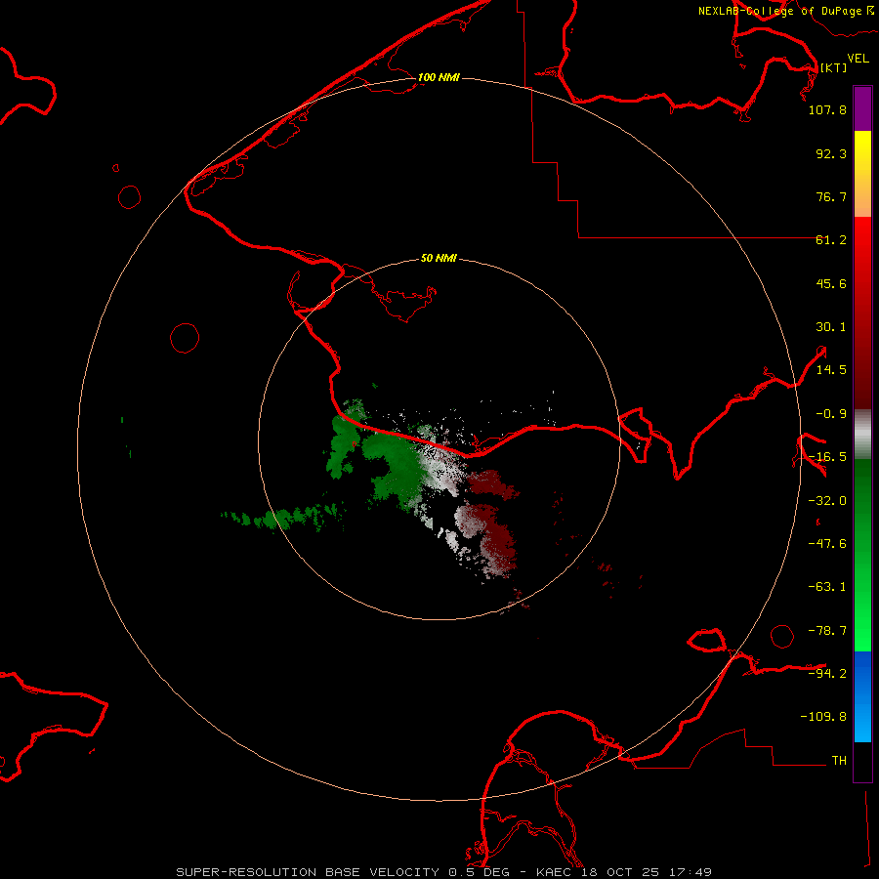
Task: Select the 61.2 legend value
Action: click(x=831, y=240)
